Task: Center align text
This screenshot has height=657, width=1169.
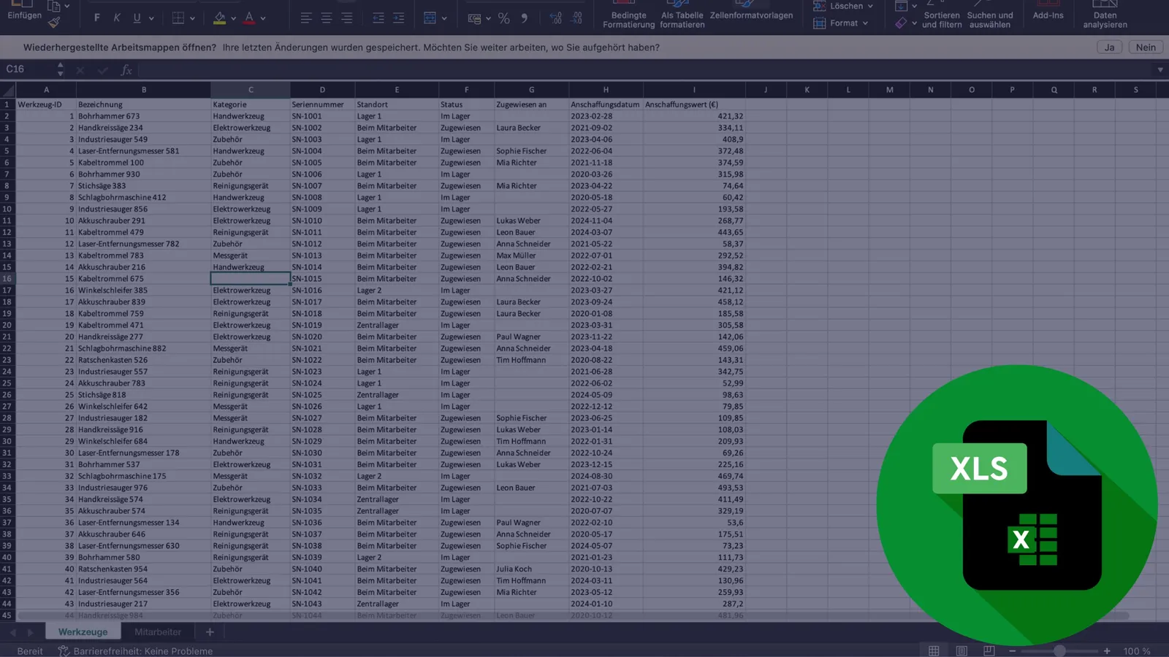Action: [327, 18]
